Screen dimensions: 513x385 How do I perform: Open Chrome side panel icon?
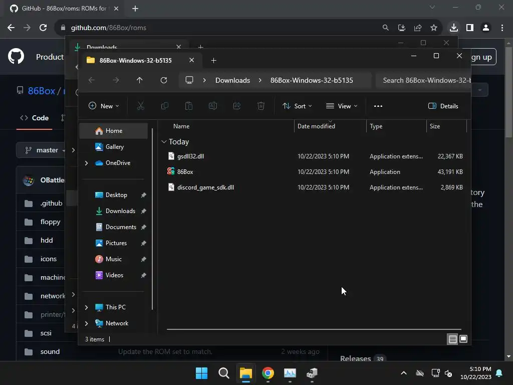[470, 28]
